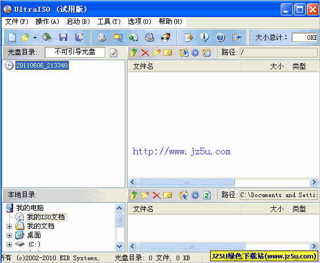The width and height of the screenshot is (320, 263).
Task: Click the local file list scroll-right arrow
Action: pos(314,247)
